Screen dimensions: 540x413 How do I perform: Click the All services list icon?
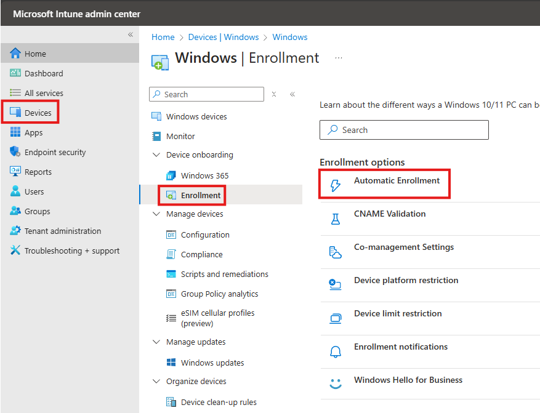click(15, 93)
